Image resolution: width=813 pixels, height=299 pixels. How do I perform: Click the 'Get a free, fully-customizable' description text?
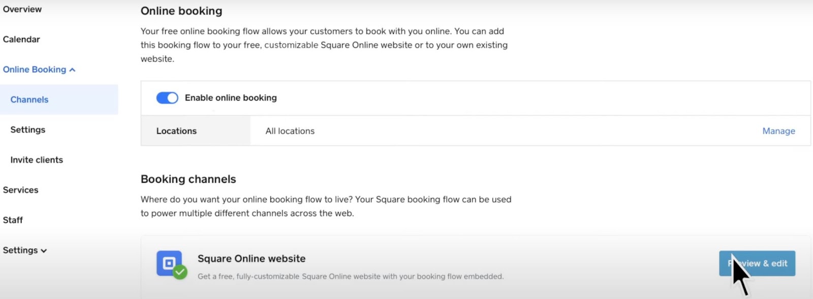[x=351, y=277]
